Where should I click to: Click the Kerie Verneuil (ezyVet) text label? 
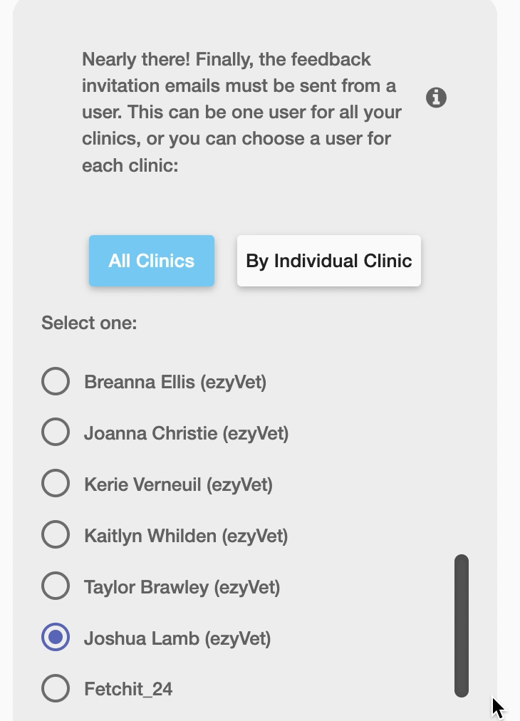(x=178, y=484)
